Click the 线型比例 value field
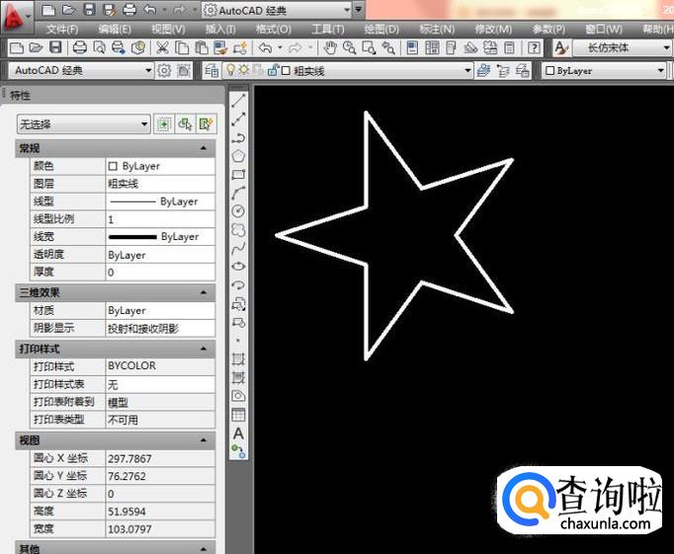The width and height of the screenshot is (674, 554). point(160,219)
